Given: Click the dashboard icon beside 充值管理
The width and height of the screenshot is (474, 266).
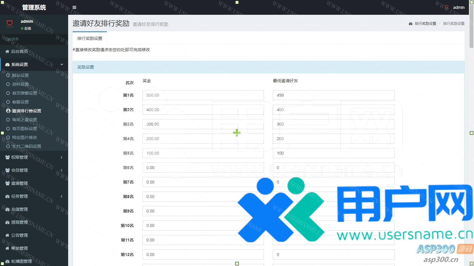Looking at the screenshot, I should (x=7, y=209).
